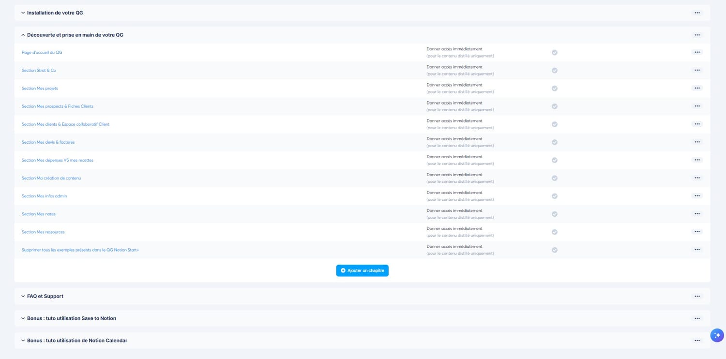726x359 pixels.
Task: Open options for Bonus Notion Calendar module
Action: 697,341
